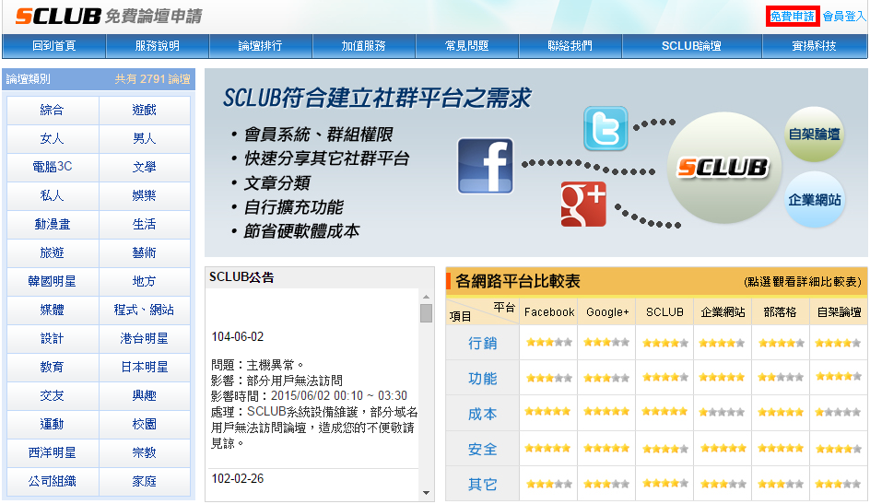
Task: Select the 動漫畫 forum category
Action: click(53, 225)
